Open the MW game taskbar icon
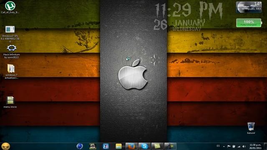 coord(93,146)
